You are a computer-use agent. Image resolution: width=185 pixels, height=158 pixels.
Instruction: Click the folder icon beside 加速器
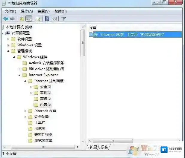[x=30, y=128]
